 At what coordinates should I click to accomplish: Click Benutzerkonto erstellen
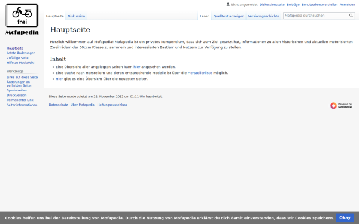[x=320, y=5]
